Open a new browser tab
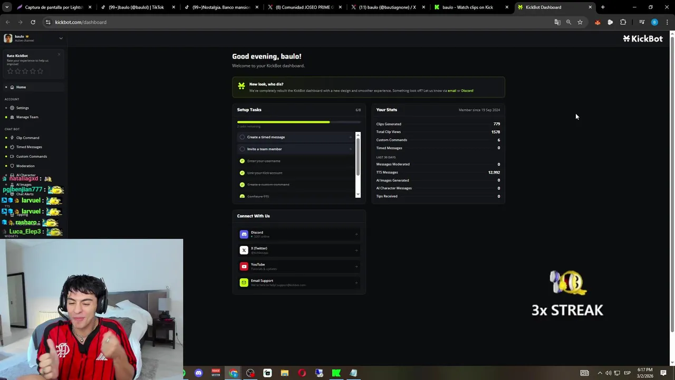The height and width of the screenshot is (380, 675). (603, 7)
